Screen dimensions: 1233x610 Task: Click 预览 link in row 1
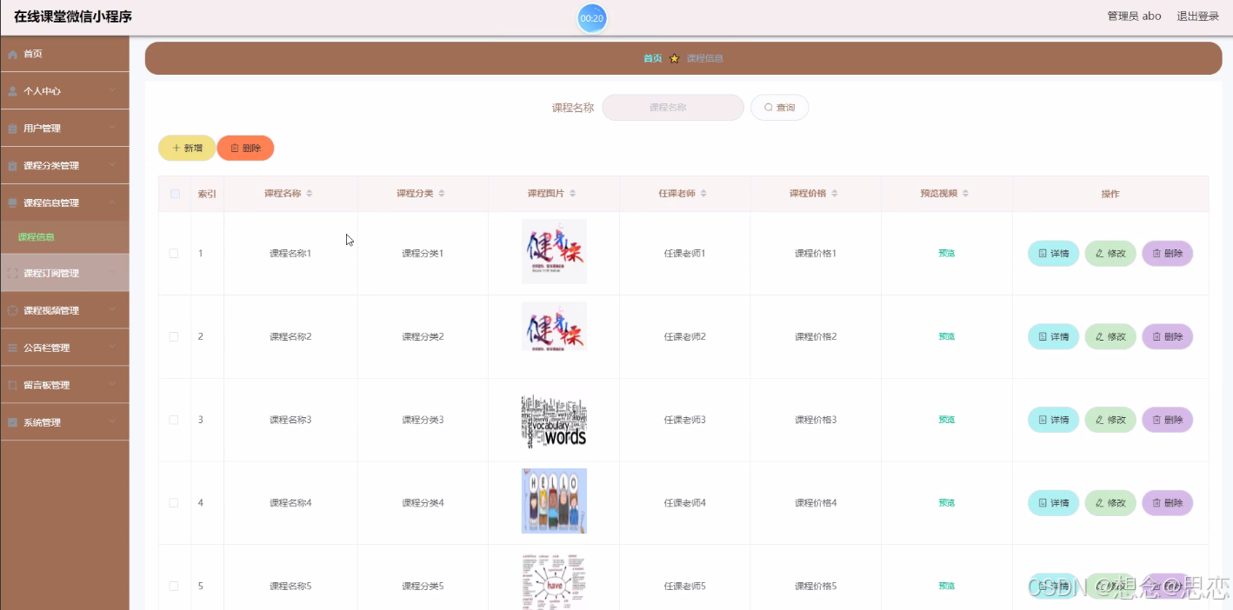point(946,254)
